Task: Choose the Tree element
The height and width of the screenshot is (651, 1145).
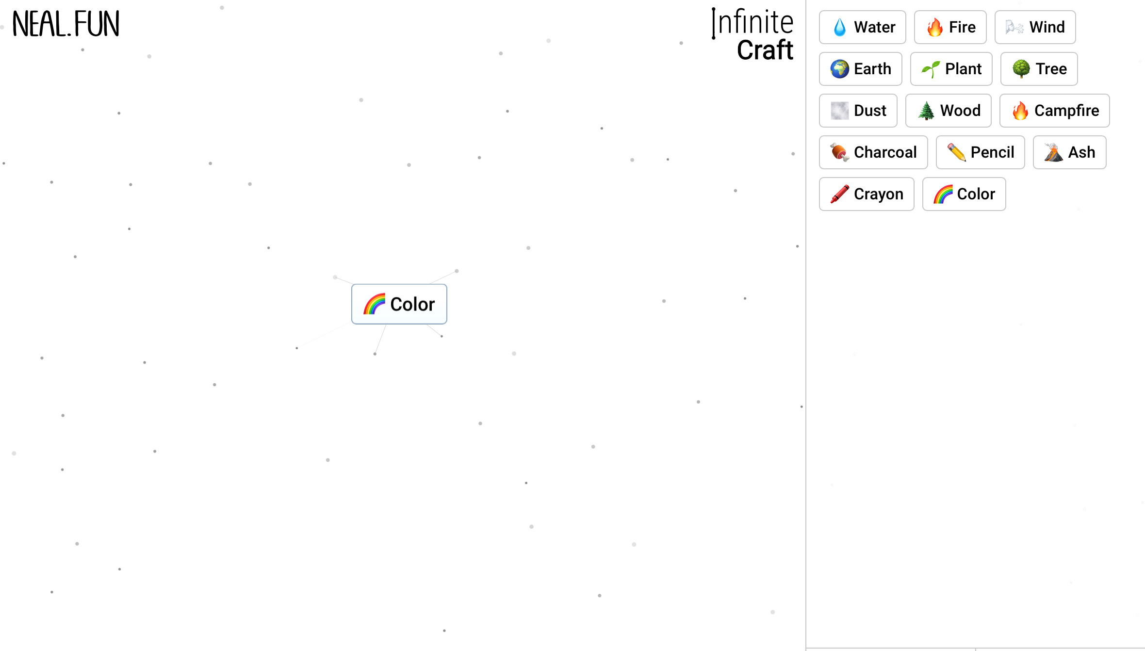Action: point(1039,69)
